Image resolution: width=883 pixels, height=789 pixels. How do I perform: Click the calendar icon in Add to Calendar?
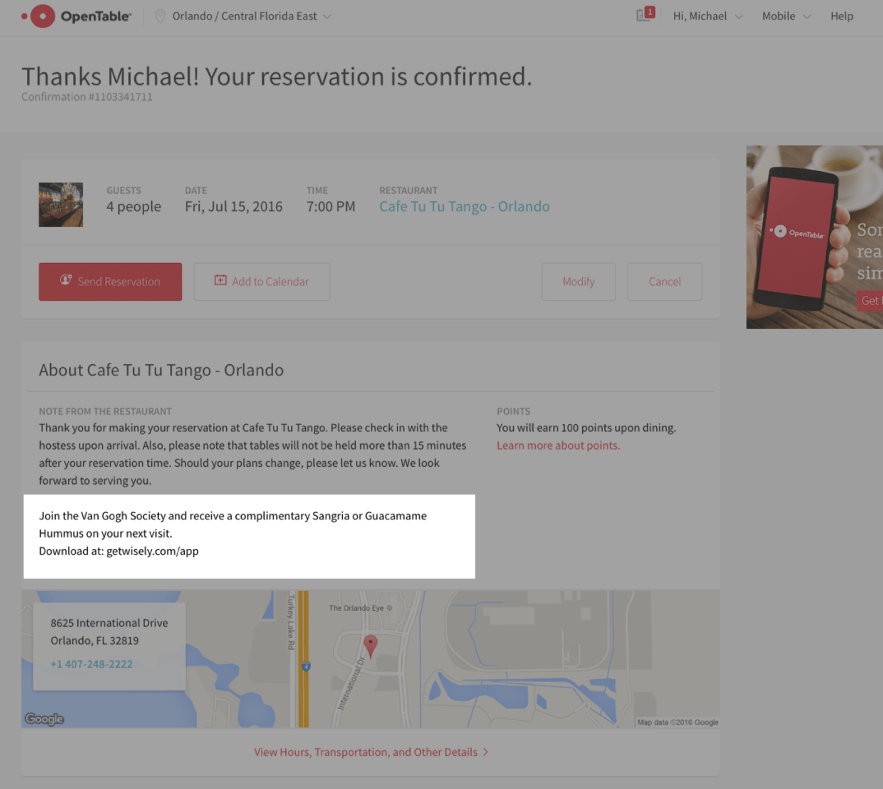(x=220, y=281)
